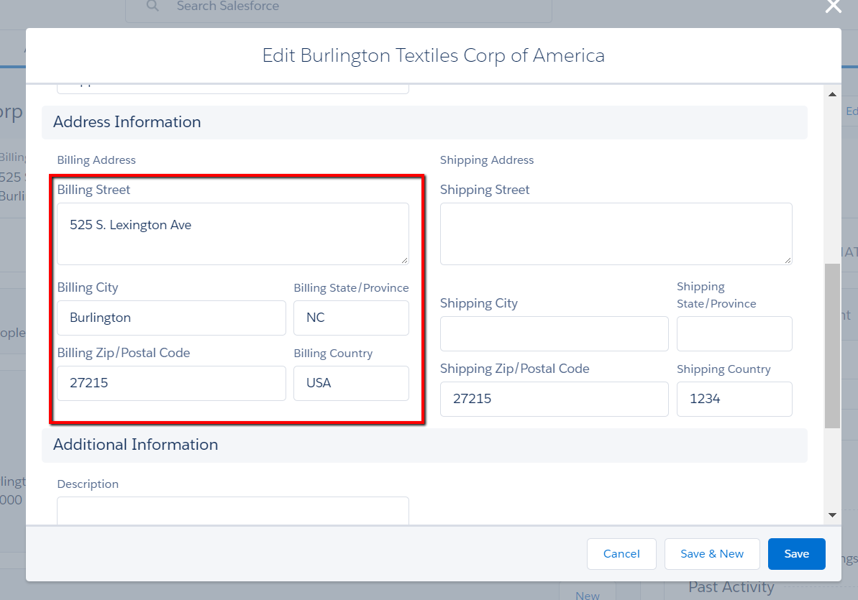
Task: Focus the Billing Street text area
Action: (232, 234)
